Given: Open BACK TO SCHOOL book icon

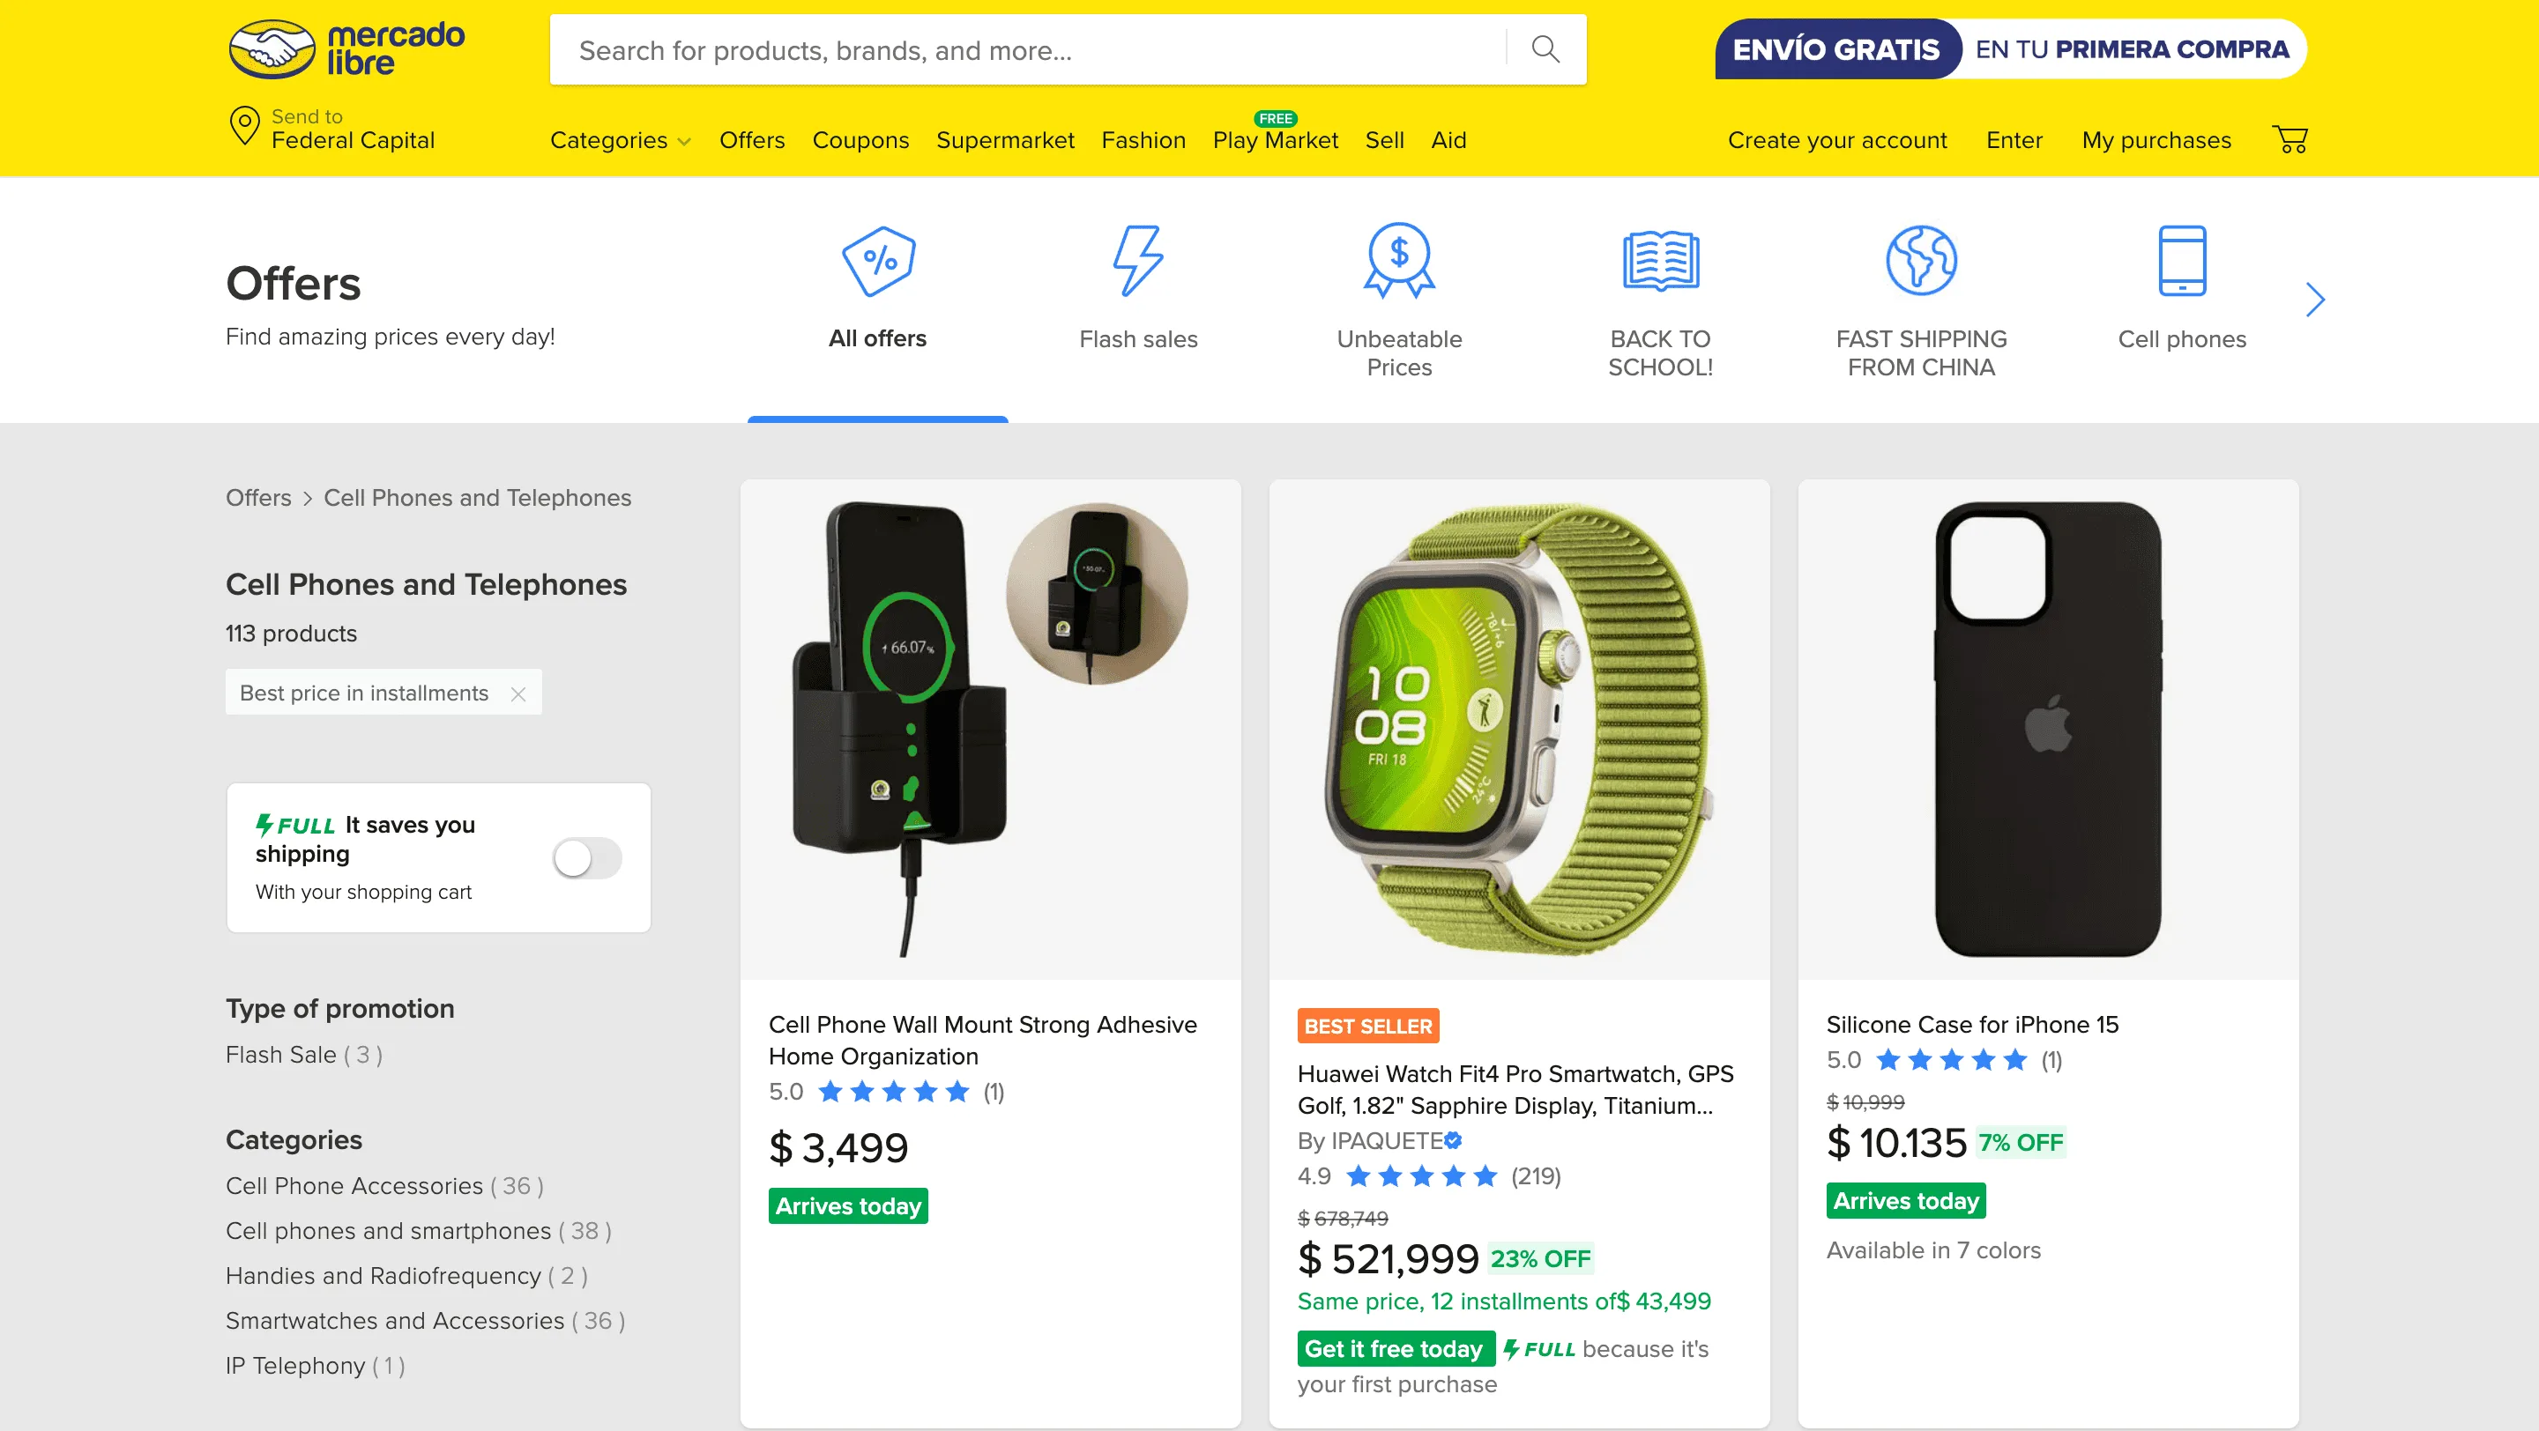Looking at the screenshot, I should 1659,263.
